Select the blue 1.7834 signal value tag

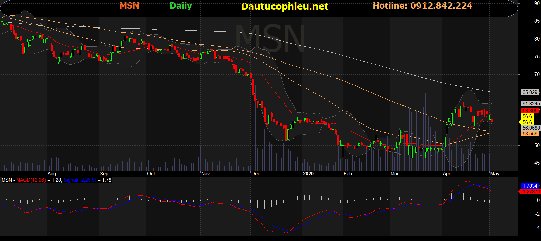[530, 186]
